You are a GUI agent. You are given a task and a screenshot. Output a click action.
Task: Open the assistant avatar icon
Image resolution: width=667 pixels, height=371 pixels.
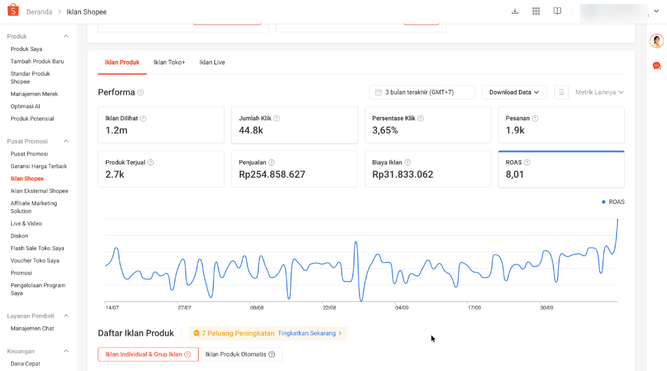(x=657, y=41)
